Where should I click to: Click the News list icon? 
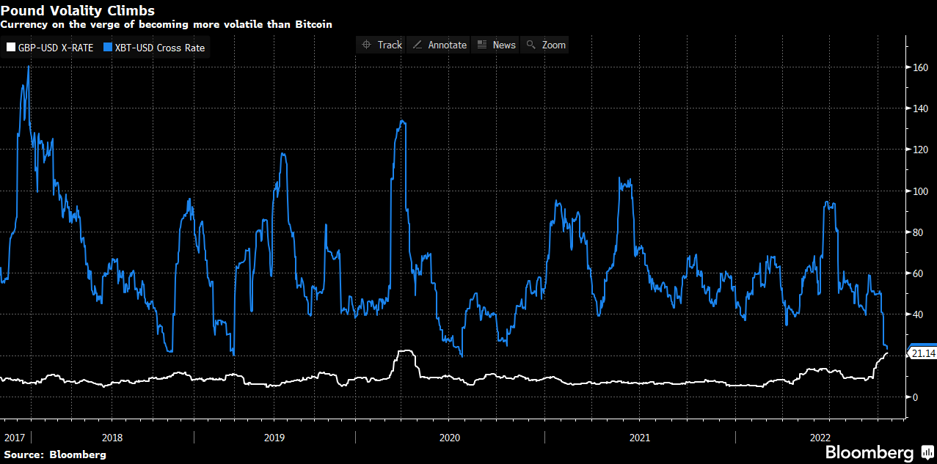tap(482, 45)
